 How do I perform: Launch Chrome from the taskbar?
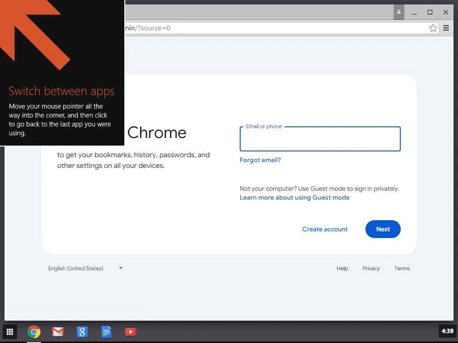point(34,332)
